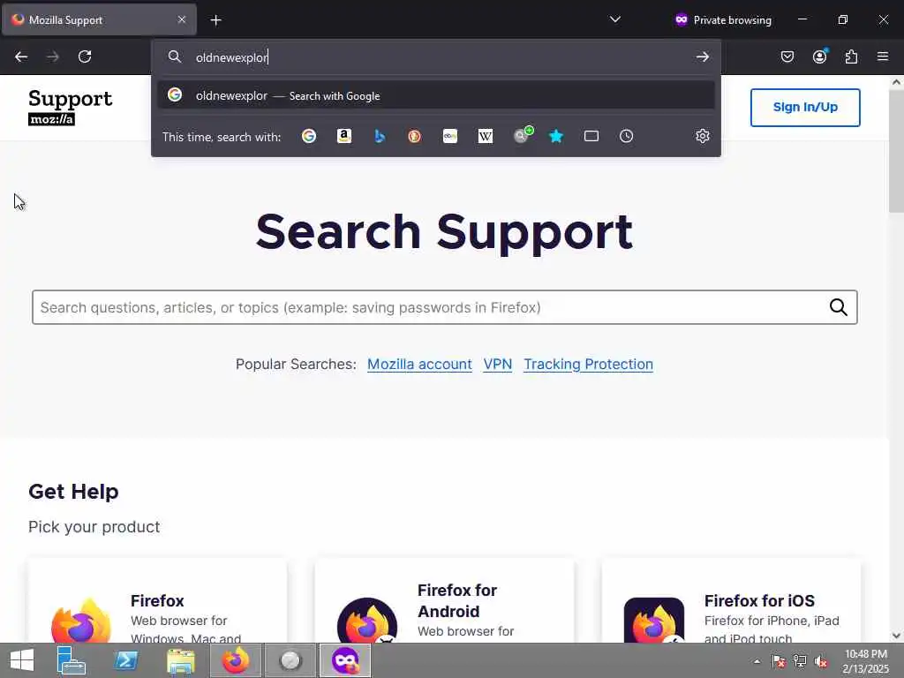Search this time with DuckDuckGo icon

coord(415,136)
